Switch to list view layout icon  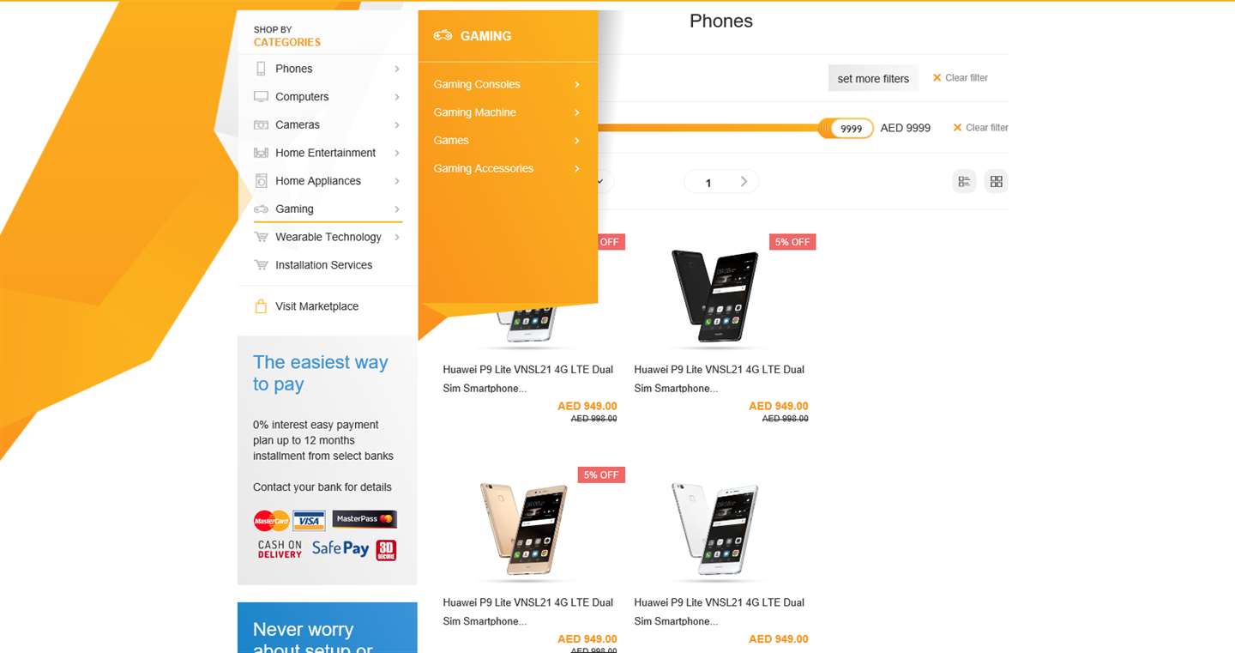pyautogui.click(x=964, y=182)
